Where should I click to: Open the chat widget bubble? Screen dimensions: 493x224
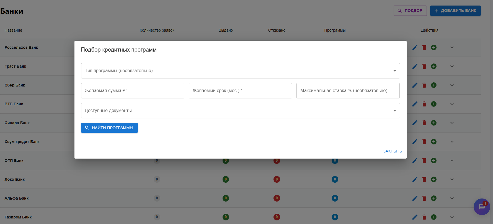482,207
